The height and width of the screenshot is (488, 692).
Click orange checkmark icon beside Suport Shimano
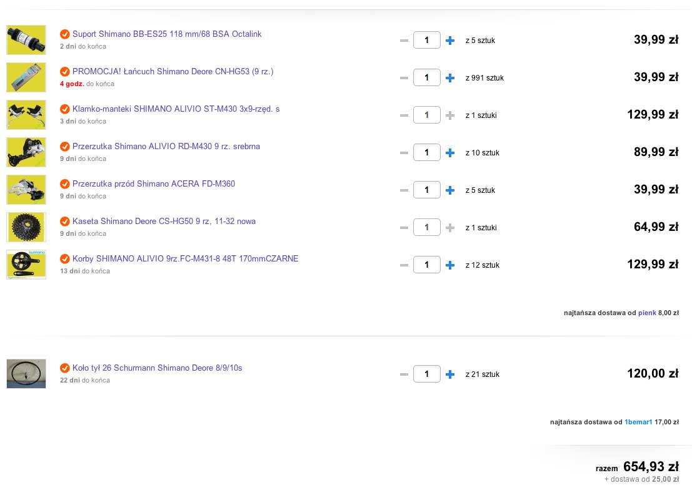[x=65, y=34]
